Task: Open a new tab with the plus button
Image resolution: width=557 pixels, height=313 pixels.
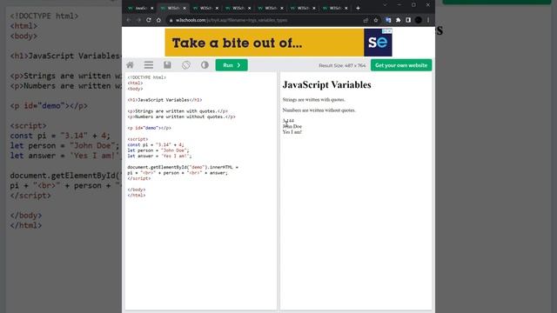Action: pos(358,8)
